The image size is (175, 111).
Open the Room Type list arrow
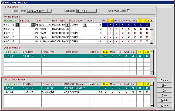pyautogui.click(x=67, y=25)
